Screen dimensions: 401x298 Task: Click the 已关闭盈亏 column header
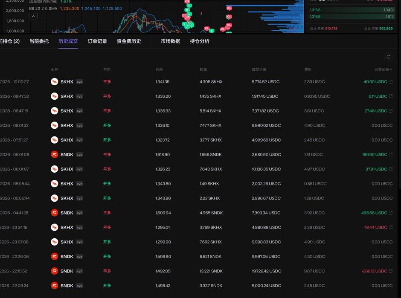pos(384,69)
